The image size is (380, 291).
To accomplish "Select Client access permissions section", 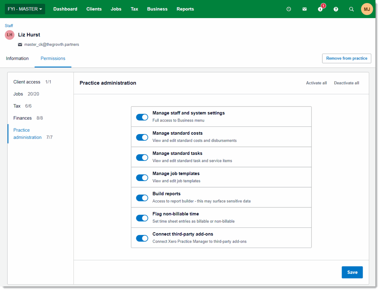I will click(32, 82).
